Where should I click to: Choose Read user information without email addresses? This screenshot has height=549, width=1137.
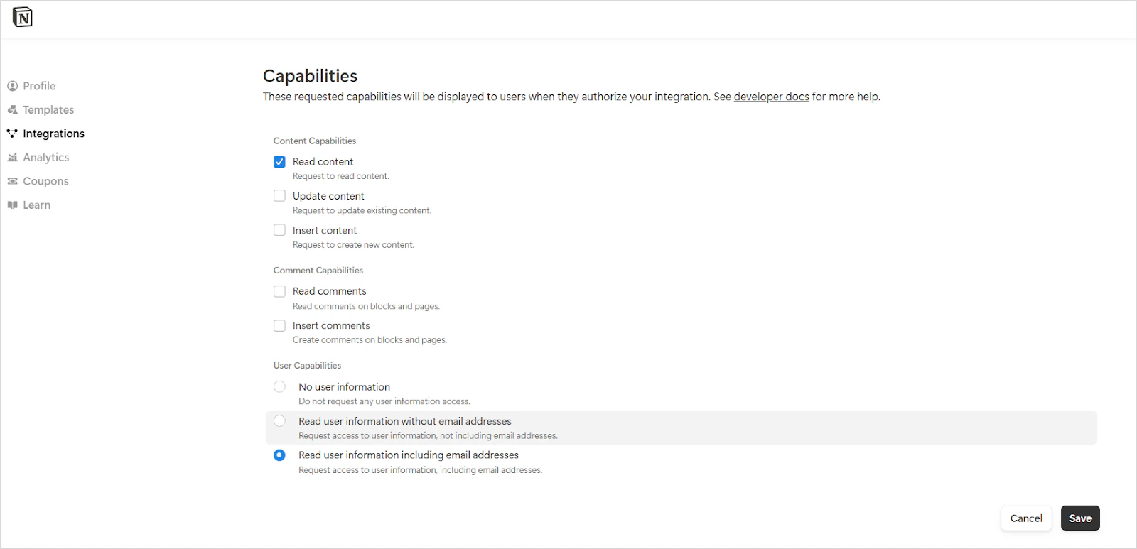pyautogui.click(x=279, y=420)
